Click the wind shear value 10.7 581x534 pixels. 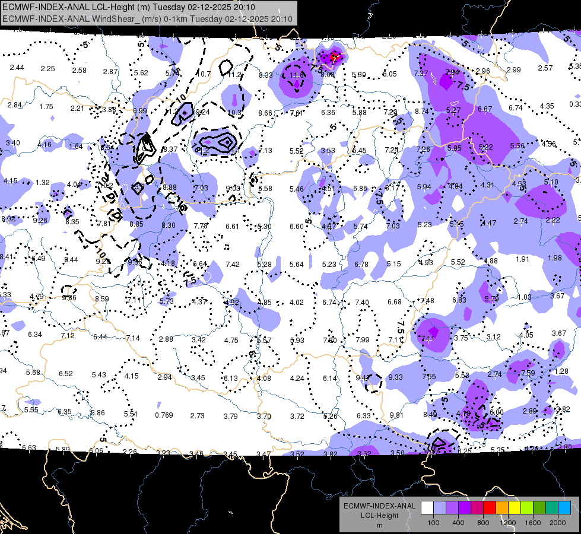click(x=204, y=74)
